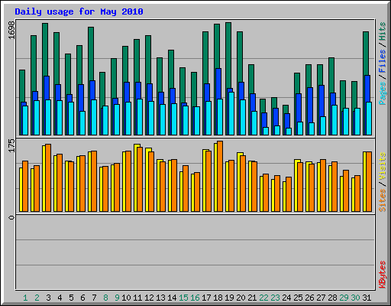Click day label "29" on the x-axis
The width and height of the screenshot is (391, 306).
[x=344, y=298]
